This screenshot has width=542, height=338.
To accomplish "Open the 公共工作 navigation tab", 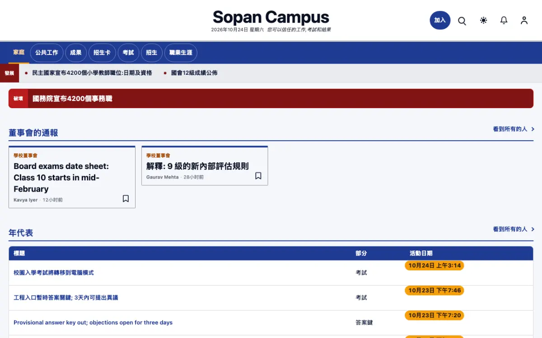I will tap(47, 53).
